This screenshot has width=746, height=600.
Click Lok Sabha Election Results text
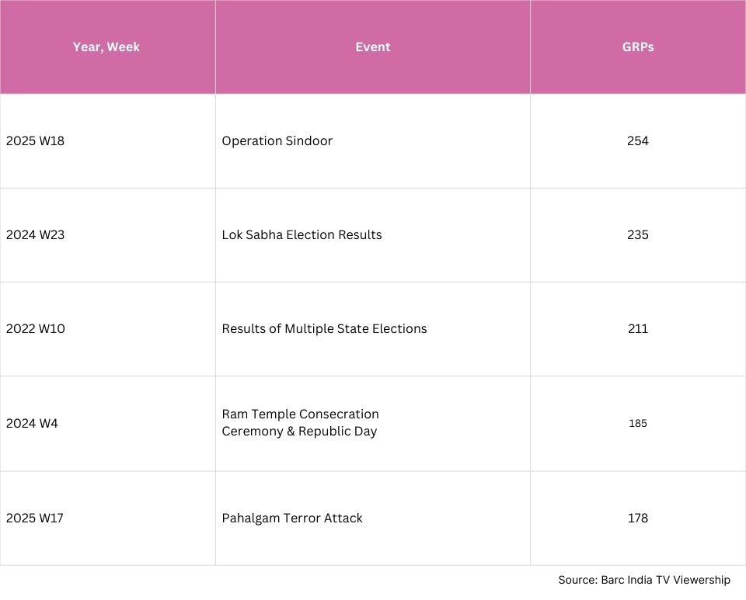pos(302,235)
